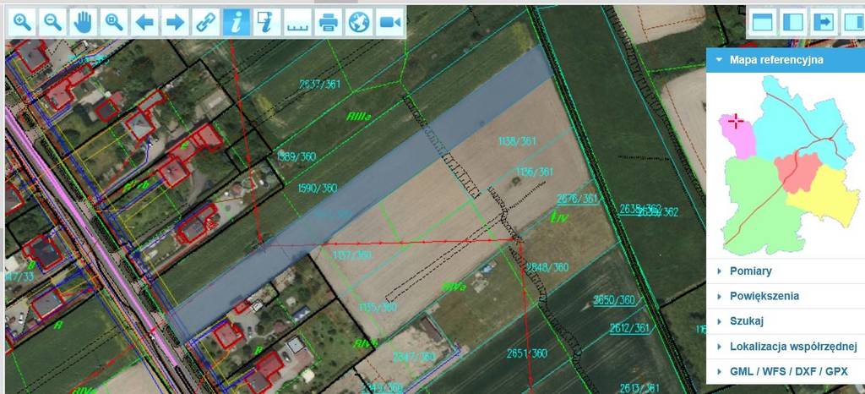The image size is (865, 394).
Task: Expand Lokalizacja współrzędnej section
Action: coord(793,347)
